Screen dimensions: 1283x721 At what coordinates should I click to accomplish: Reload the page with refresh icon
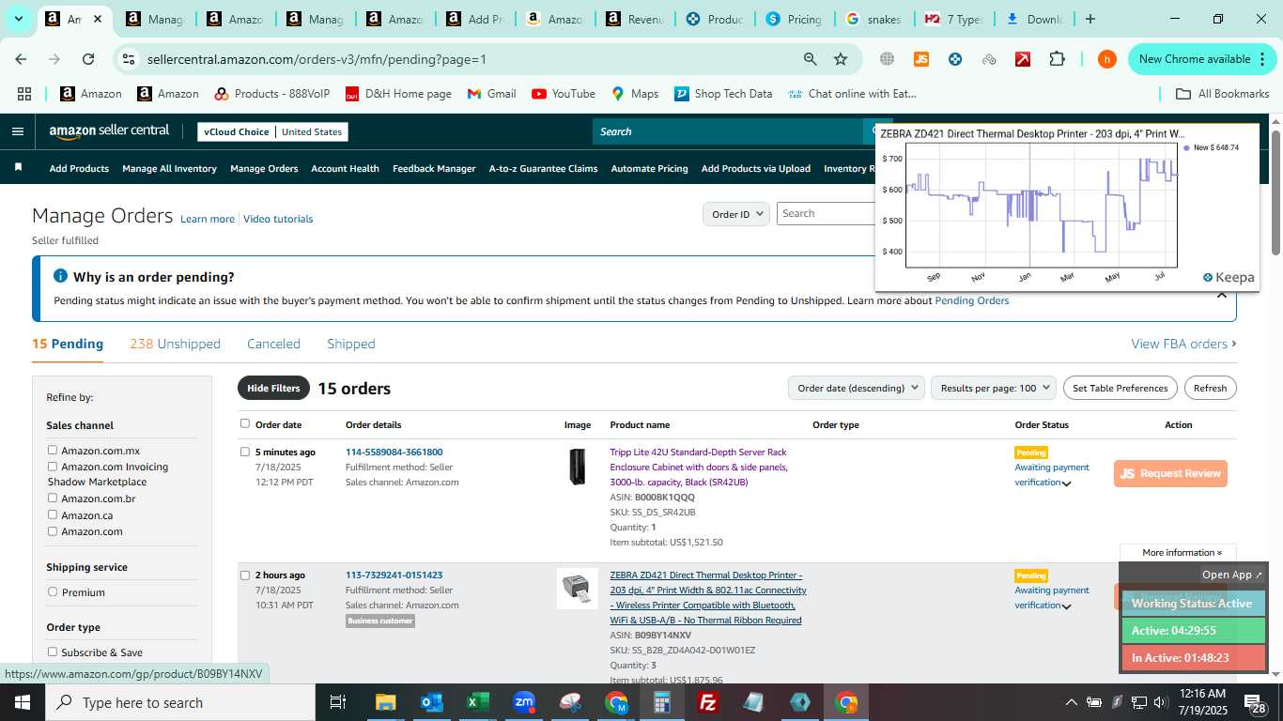point(88,59)
